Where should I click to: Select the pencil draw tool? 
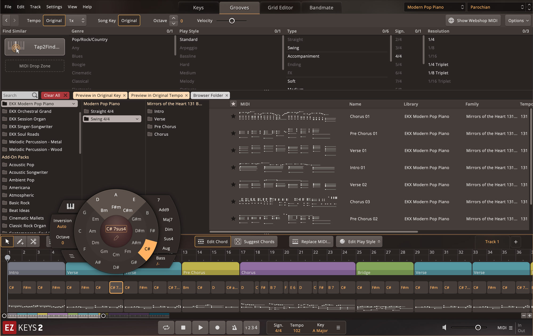coord(20,242)
